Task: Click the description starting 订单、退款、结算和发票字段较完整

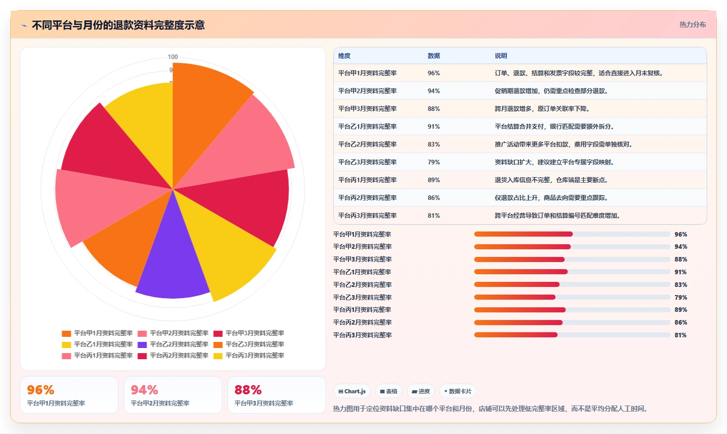Action: click(x=579, y=73)
